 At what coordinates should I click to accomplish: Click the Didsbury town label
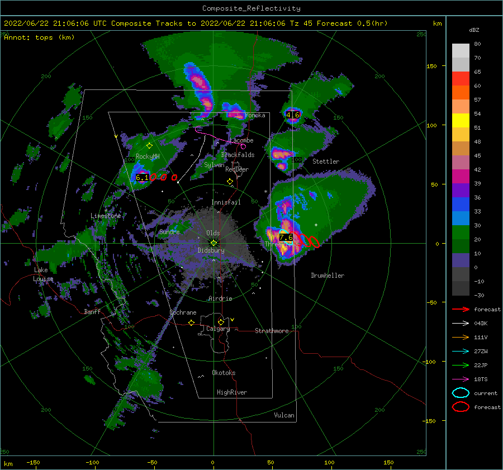click(x=211, y=250)
